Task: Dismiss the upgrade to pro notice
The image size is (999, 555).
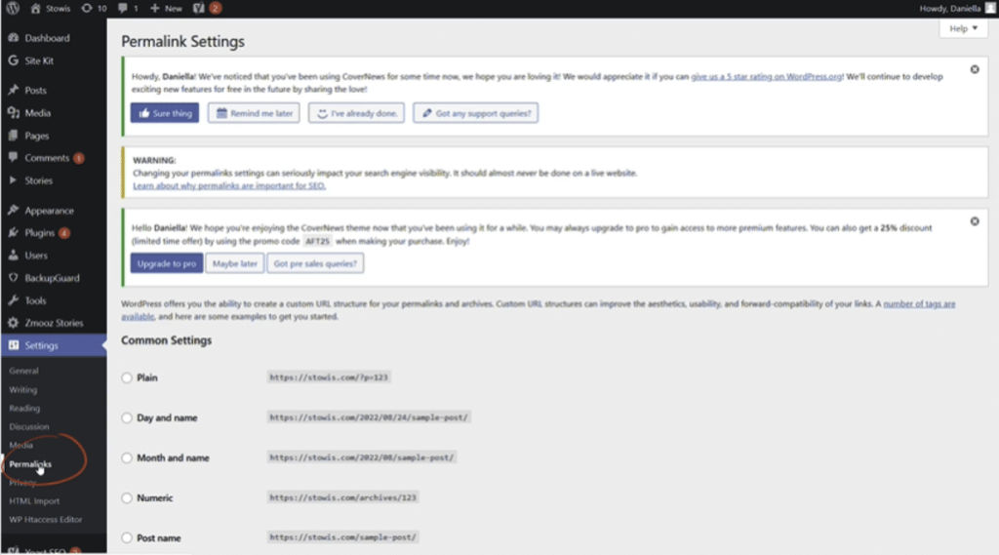Action: point(975,221)
